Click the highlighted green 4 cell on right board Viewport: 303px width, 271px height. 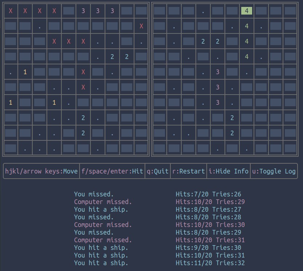coord(247,11)
